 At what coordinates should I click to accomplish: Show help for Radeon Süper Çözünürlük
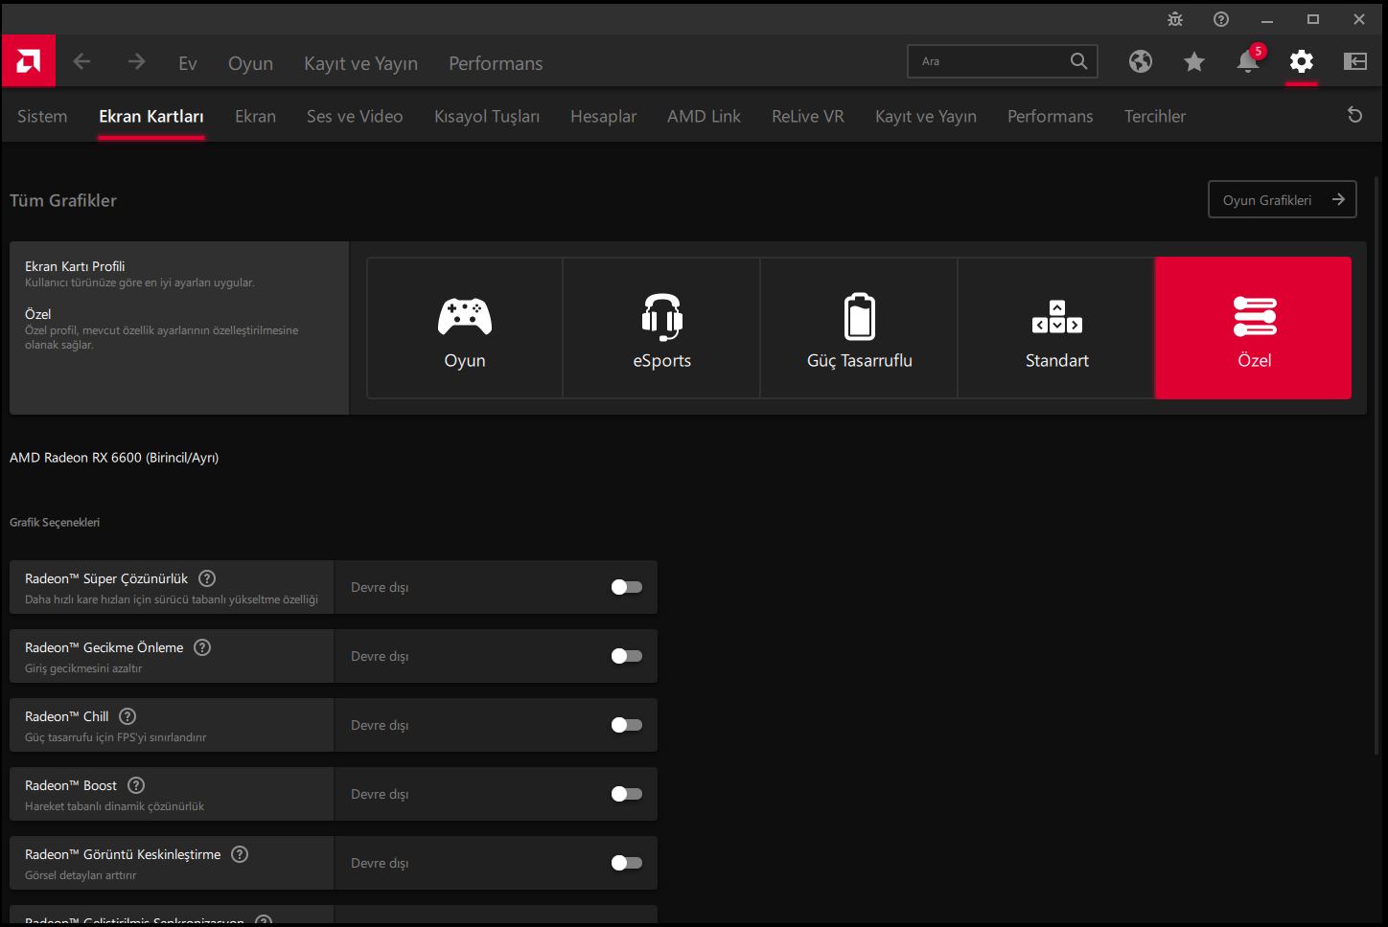point(207,578)
